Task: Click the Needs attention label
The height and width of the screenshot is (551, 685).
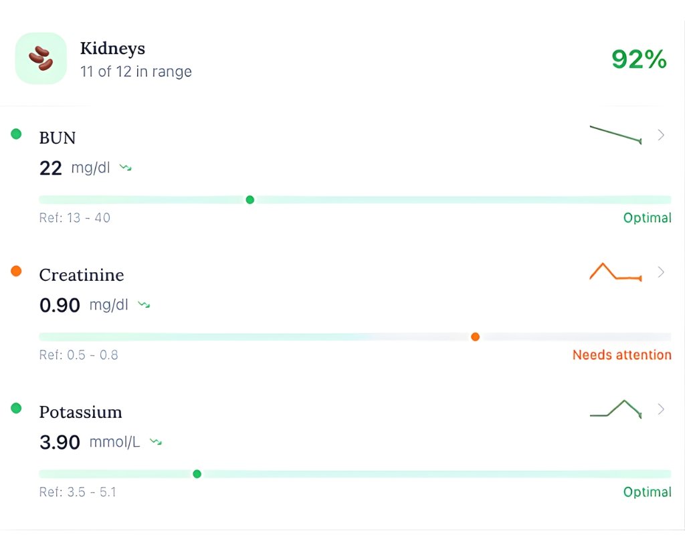Action: (621, 355)
